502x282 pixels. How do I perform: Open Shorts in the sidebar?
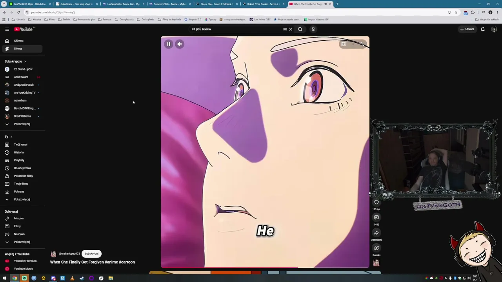(x=22, y=49)
